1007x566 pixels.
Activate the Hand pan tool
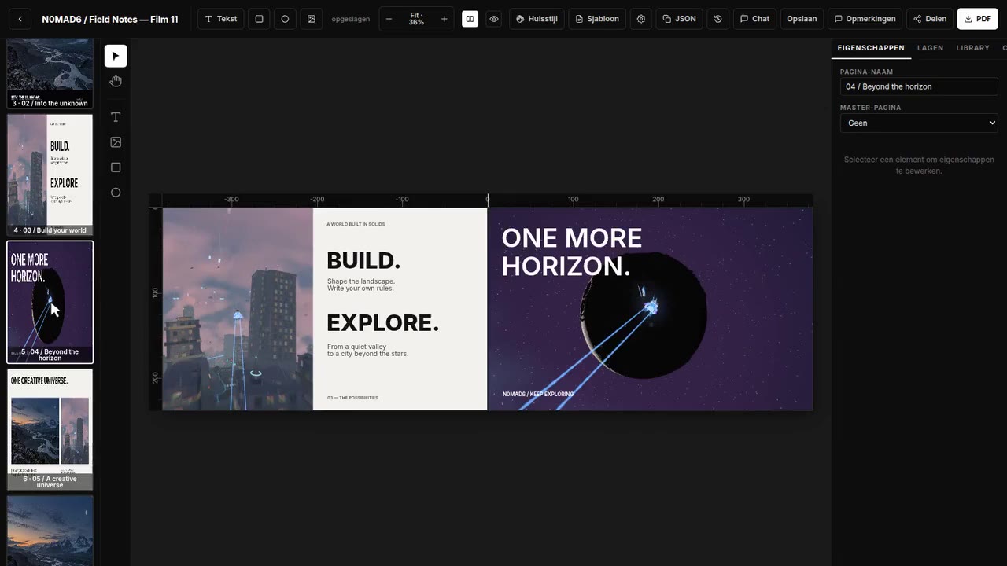point(116,81)
